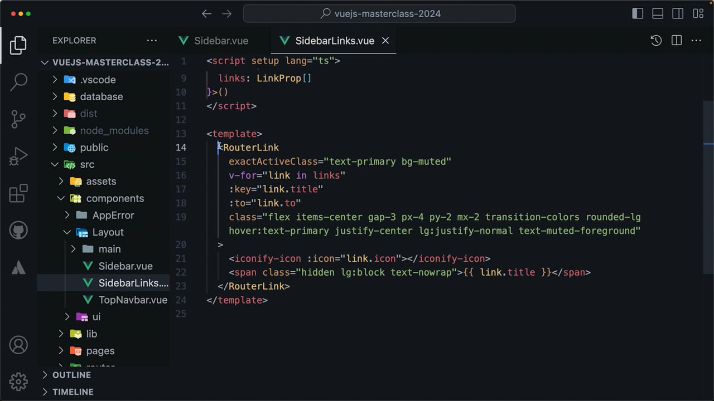The width and height of the screenshot is (714, 401).
Task: Split the editor to the right
Action: 677,40
